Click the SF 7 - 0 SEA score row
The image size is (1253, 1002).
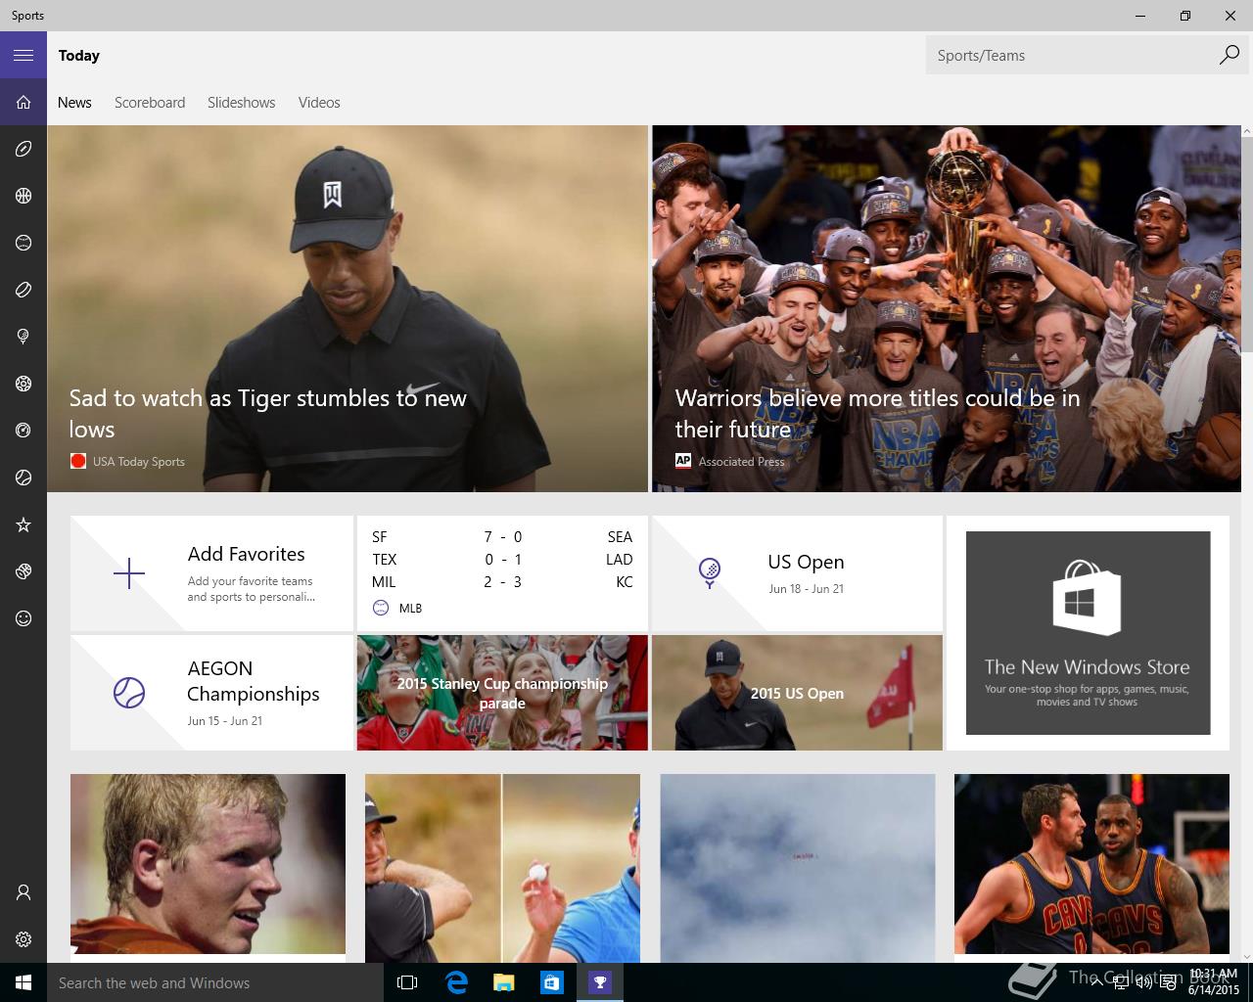pyautogui.click(x=502, y=536)
